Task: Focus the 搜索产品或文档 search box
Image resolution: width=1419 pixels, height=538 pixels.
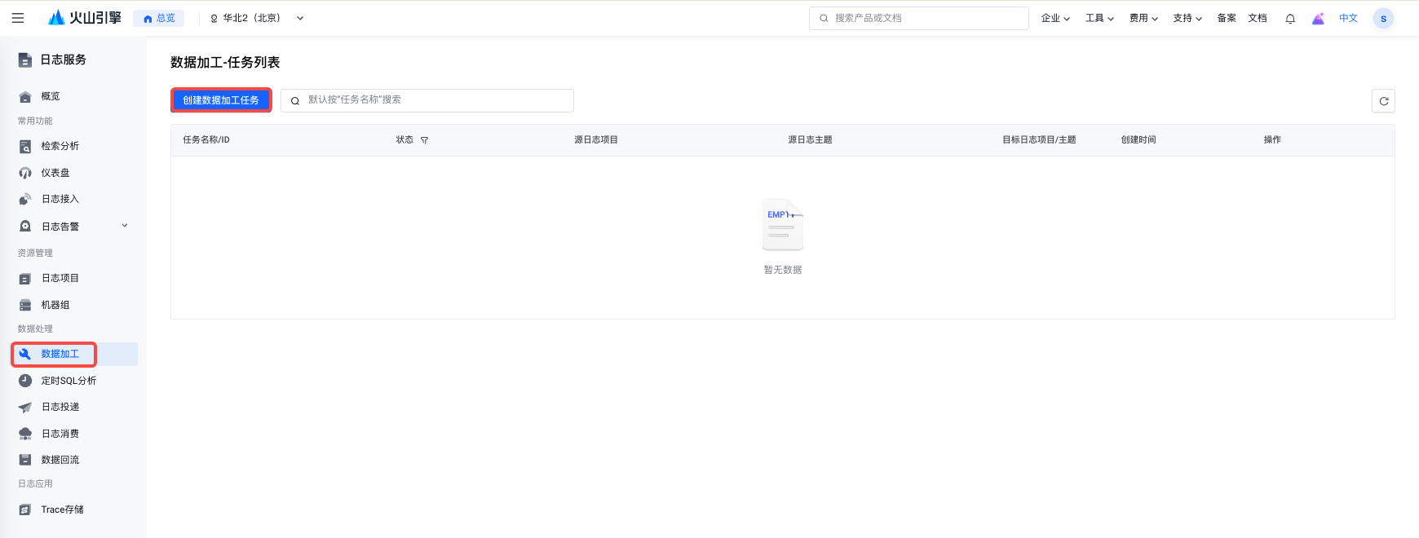Action: pyautogui.click(x=918, y=18)
